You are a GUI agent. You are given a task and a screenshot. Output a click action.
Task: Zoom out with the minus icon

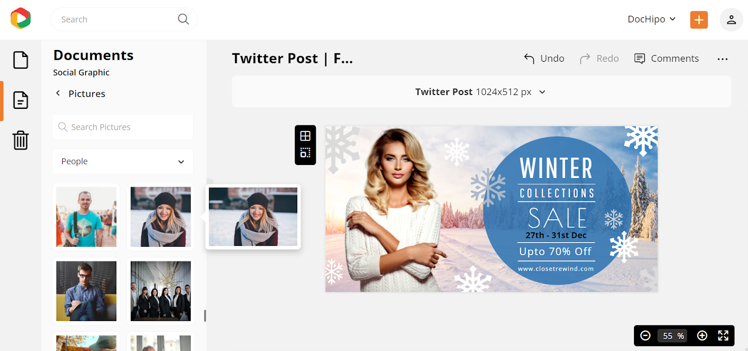[x=645, y=336]
